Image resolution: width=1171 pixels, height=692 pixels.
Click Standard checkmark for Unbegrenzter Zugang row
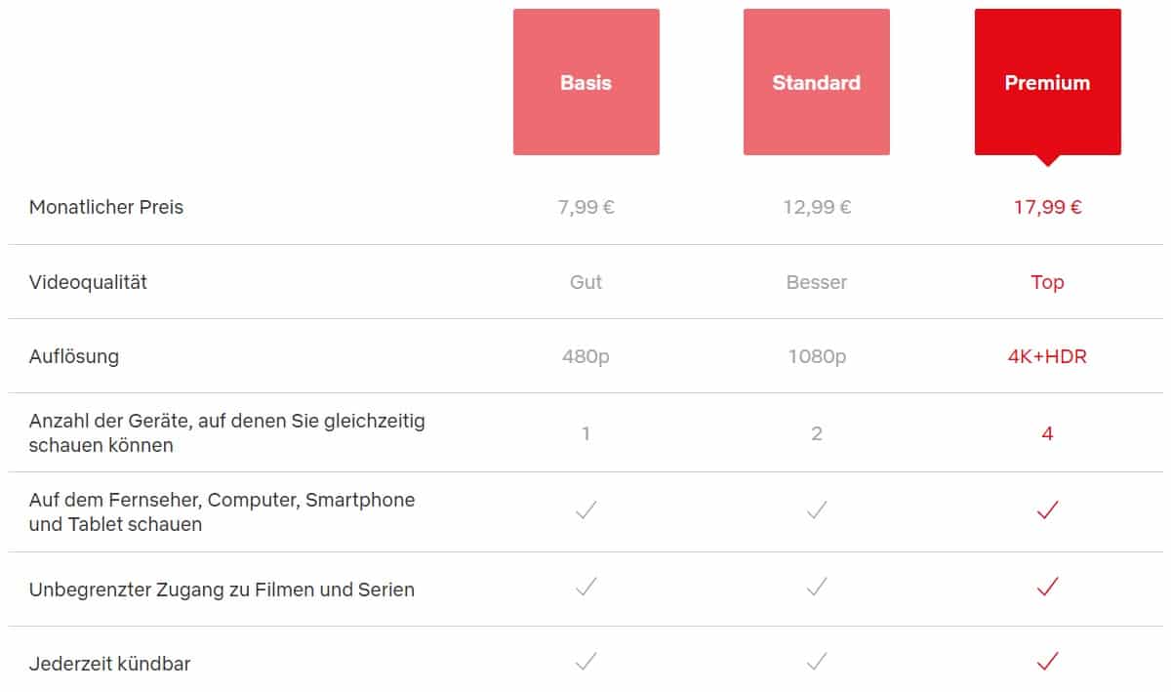pyautogui.click(x=817, y=587)
